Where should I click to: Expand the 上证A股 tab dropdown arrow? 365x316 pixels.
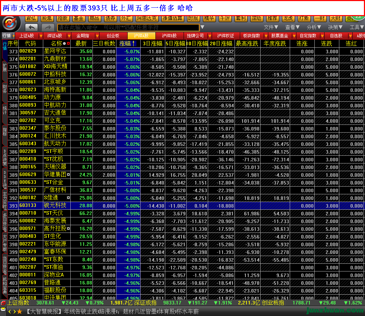(x=41, y=36)
